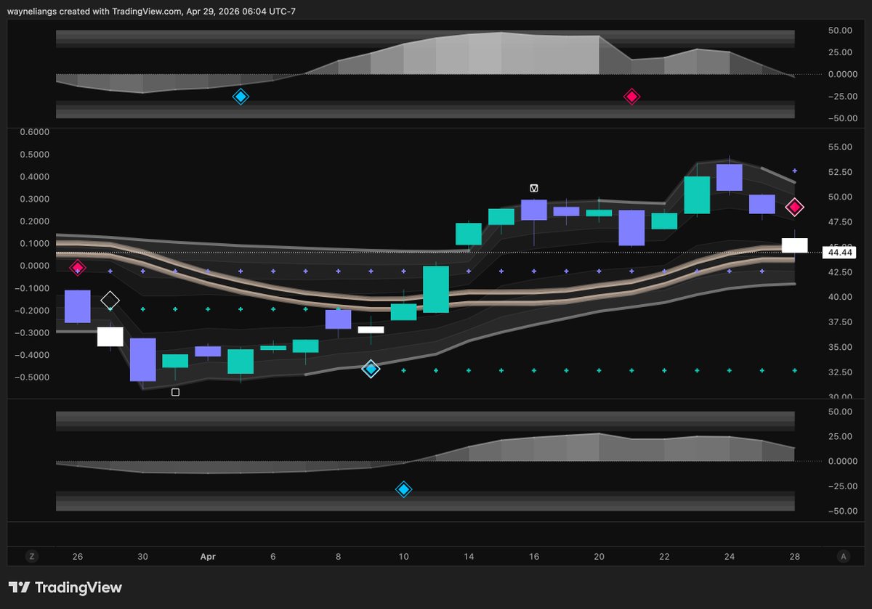Click the "24" date label on the time axis
This screenshot has height=609, width=872.
[730, 557]
